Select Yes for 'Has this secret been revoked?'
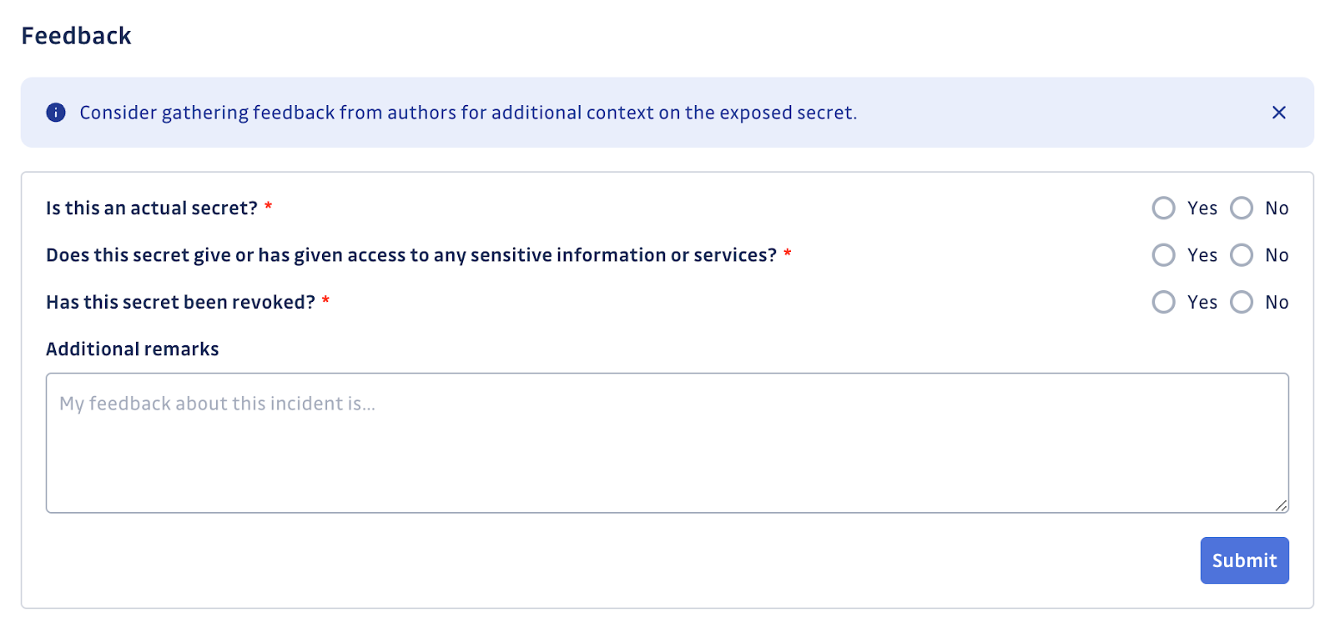Screen dimensions: 1335x623 pyautogui.click(x=1163, y=302)
